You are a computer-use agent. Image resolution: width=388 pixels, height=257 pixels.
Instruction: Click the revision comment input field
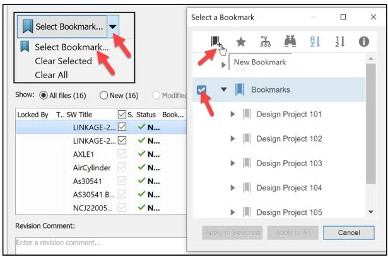(95, 243)
